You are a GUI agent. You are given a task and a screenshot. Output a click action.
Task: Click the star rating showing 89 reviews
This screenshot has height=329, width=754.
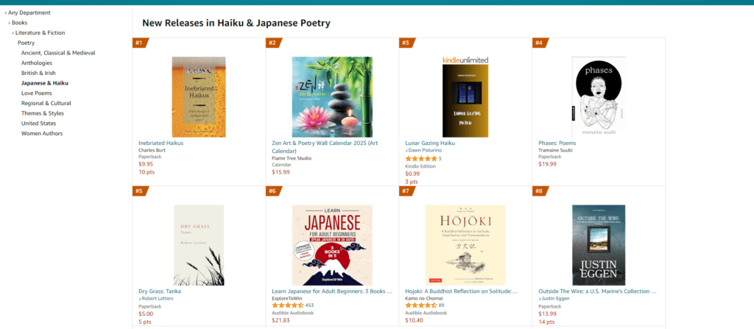(421, 305)
